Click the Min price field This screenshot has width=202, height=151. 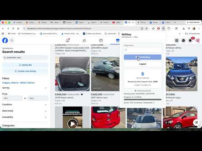12,98
